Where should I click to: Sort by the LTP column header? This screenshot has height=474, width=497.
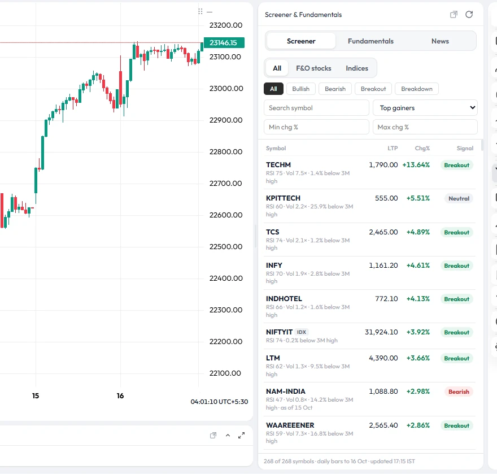click(393, 149)
